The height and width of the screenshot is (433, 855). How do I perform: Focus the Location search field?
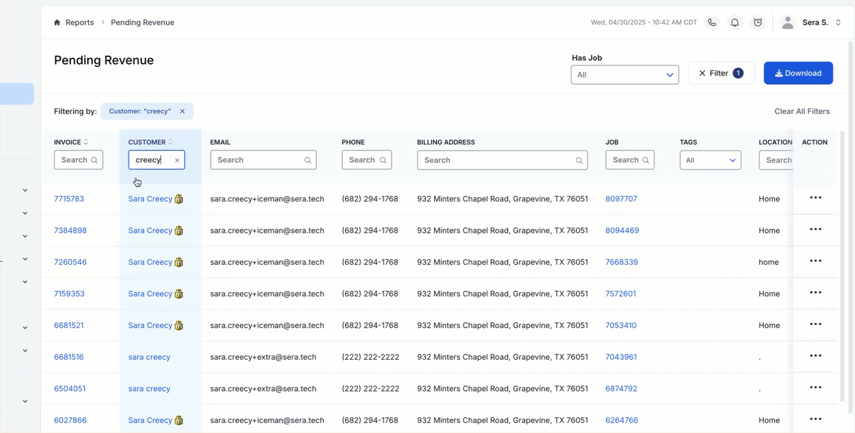(776, 160)
